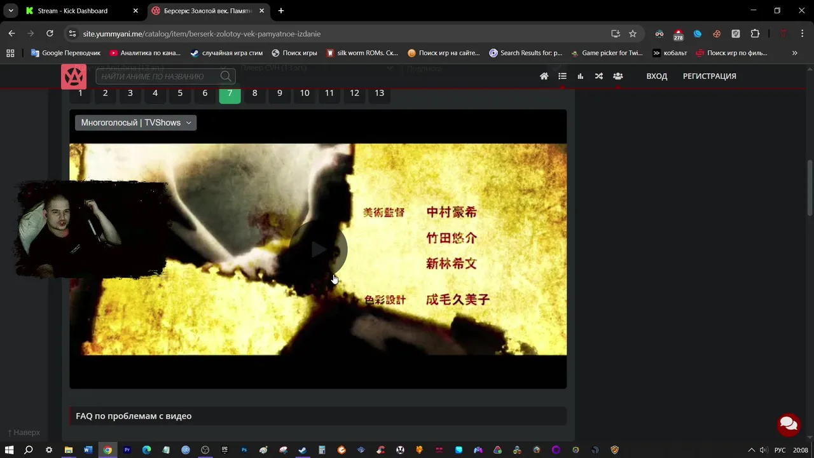
Task: Open Premiere Pro in the taskbar
Action: click(127, 450)
